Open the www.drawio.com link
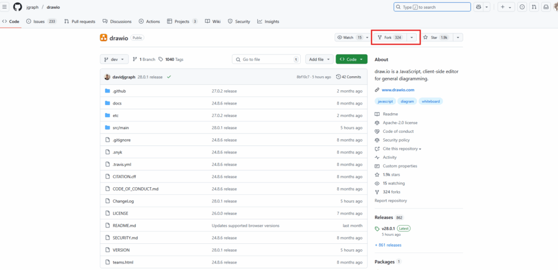 (398, 90)
